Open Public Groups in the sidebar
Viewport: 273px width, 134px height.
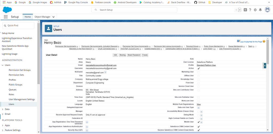point(15,85)
